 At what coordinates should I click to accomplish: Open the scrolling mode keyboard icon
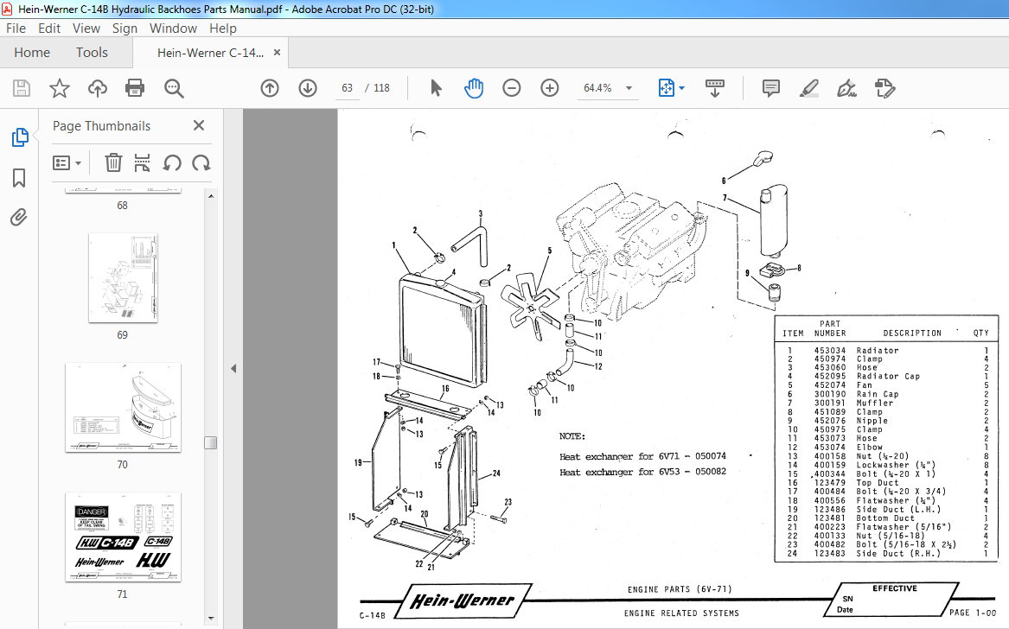pos(715,88)
